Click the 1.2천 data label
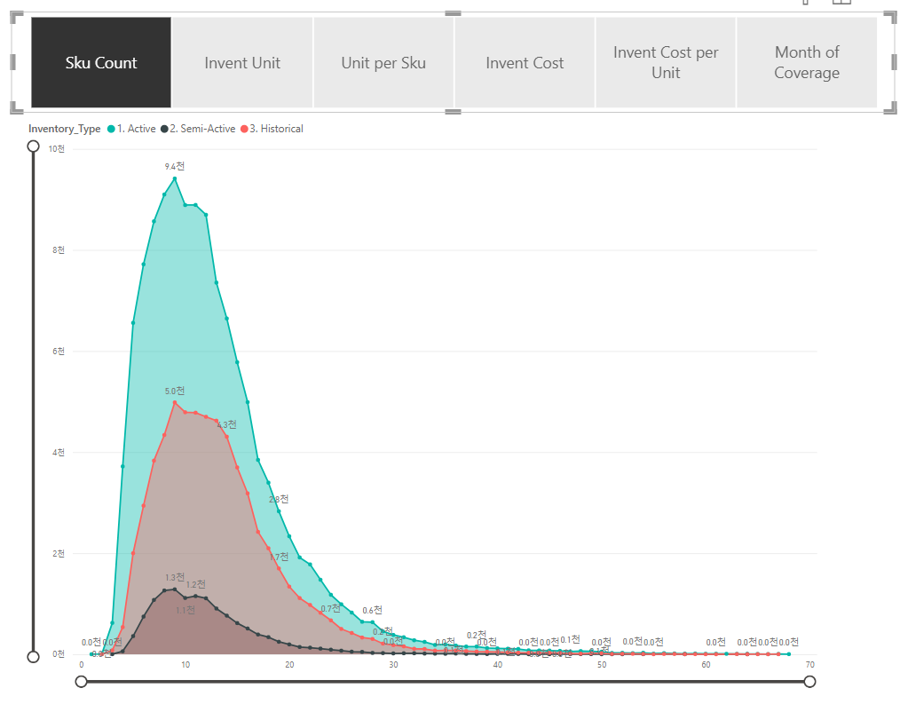 pyautogui.click(x=196, y=584)
